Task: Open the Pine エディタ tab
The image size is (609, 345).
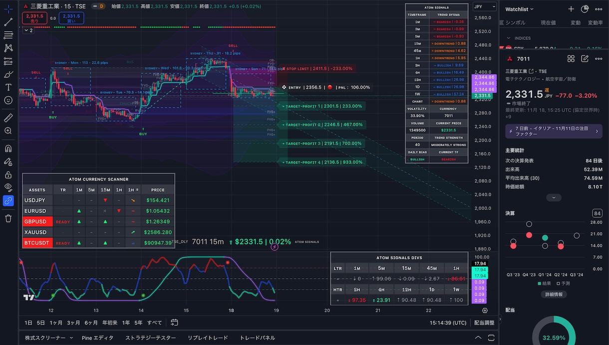Action: pyautogui.click(x=97, y=338)
